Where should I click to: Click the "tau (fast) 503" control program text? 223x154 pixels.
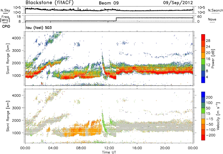[x=39, y=28]
